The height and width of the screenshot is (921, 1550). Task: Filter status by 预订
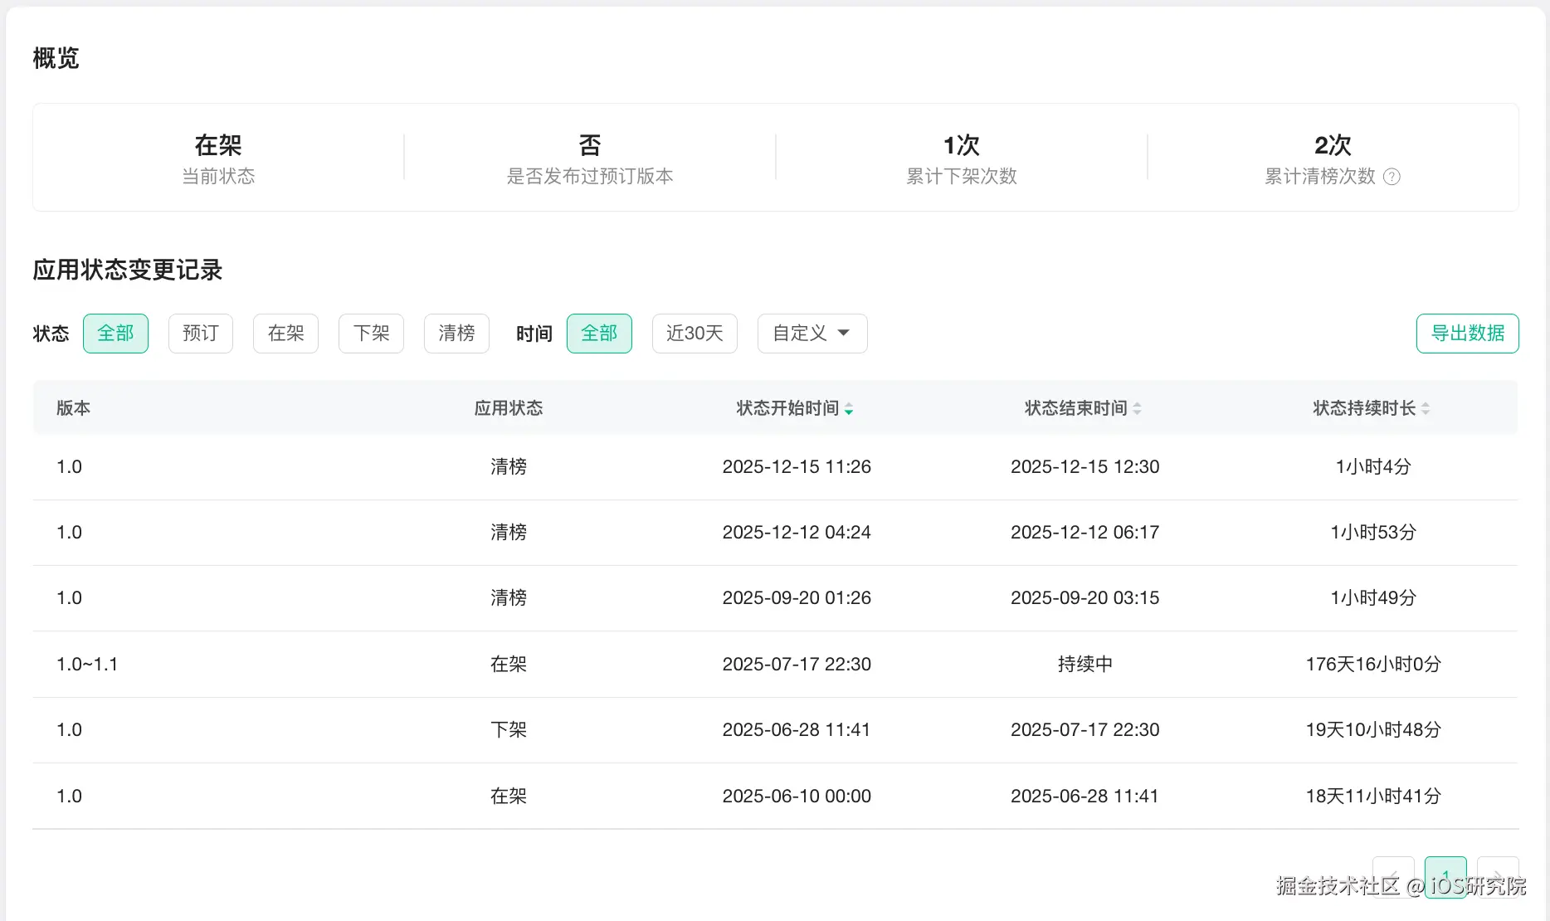click(201, 334)
